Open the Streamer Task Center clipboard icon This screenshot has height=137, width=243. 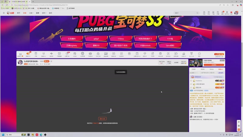pos(137,54)
